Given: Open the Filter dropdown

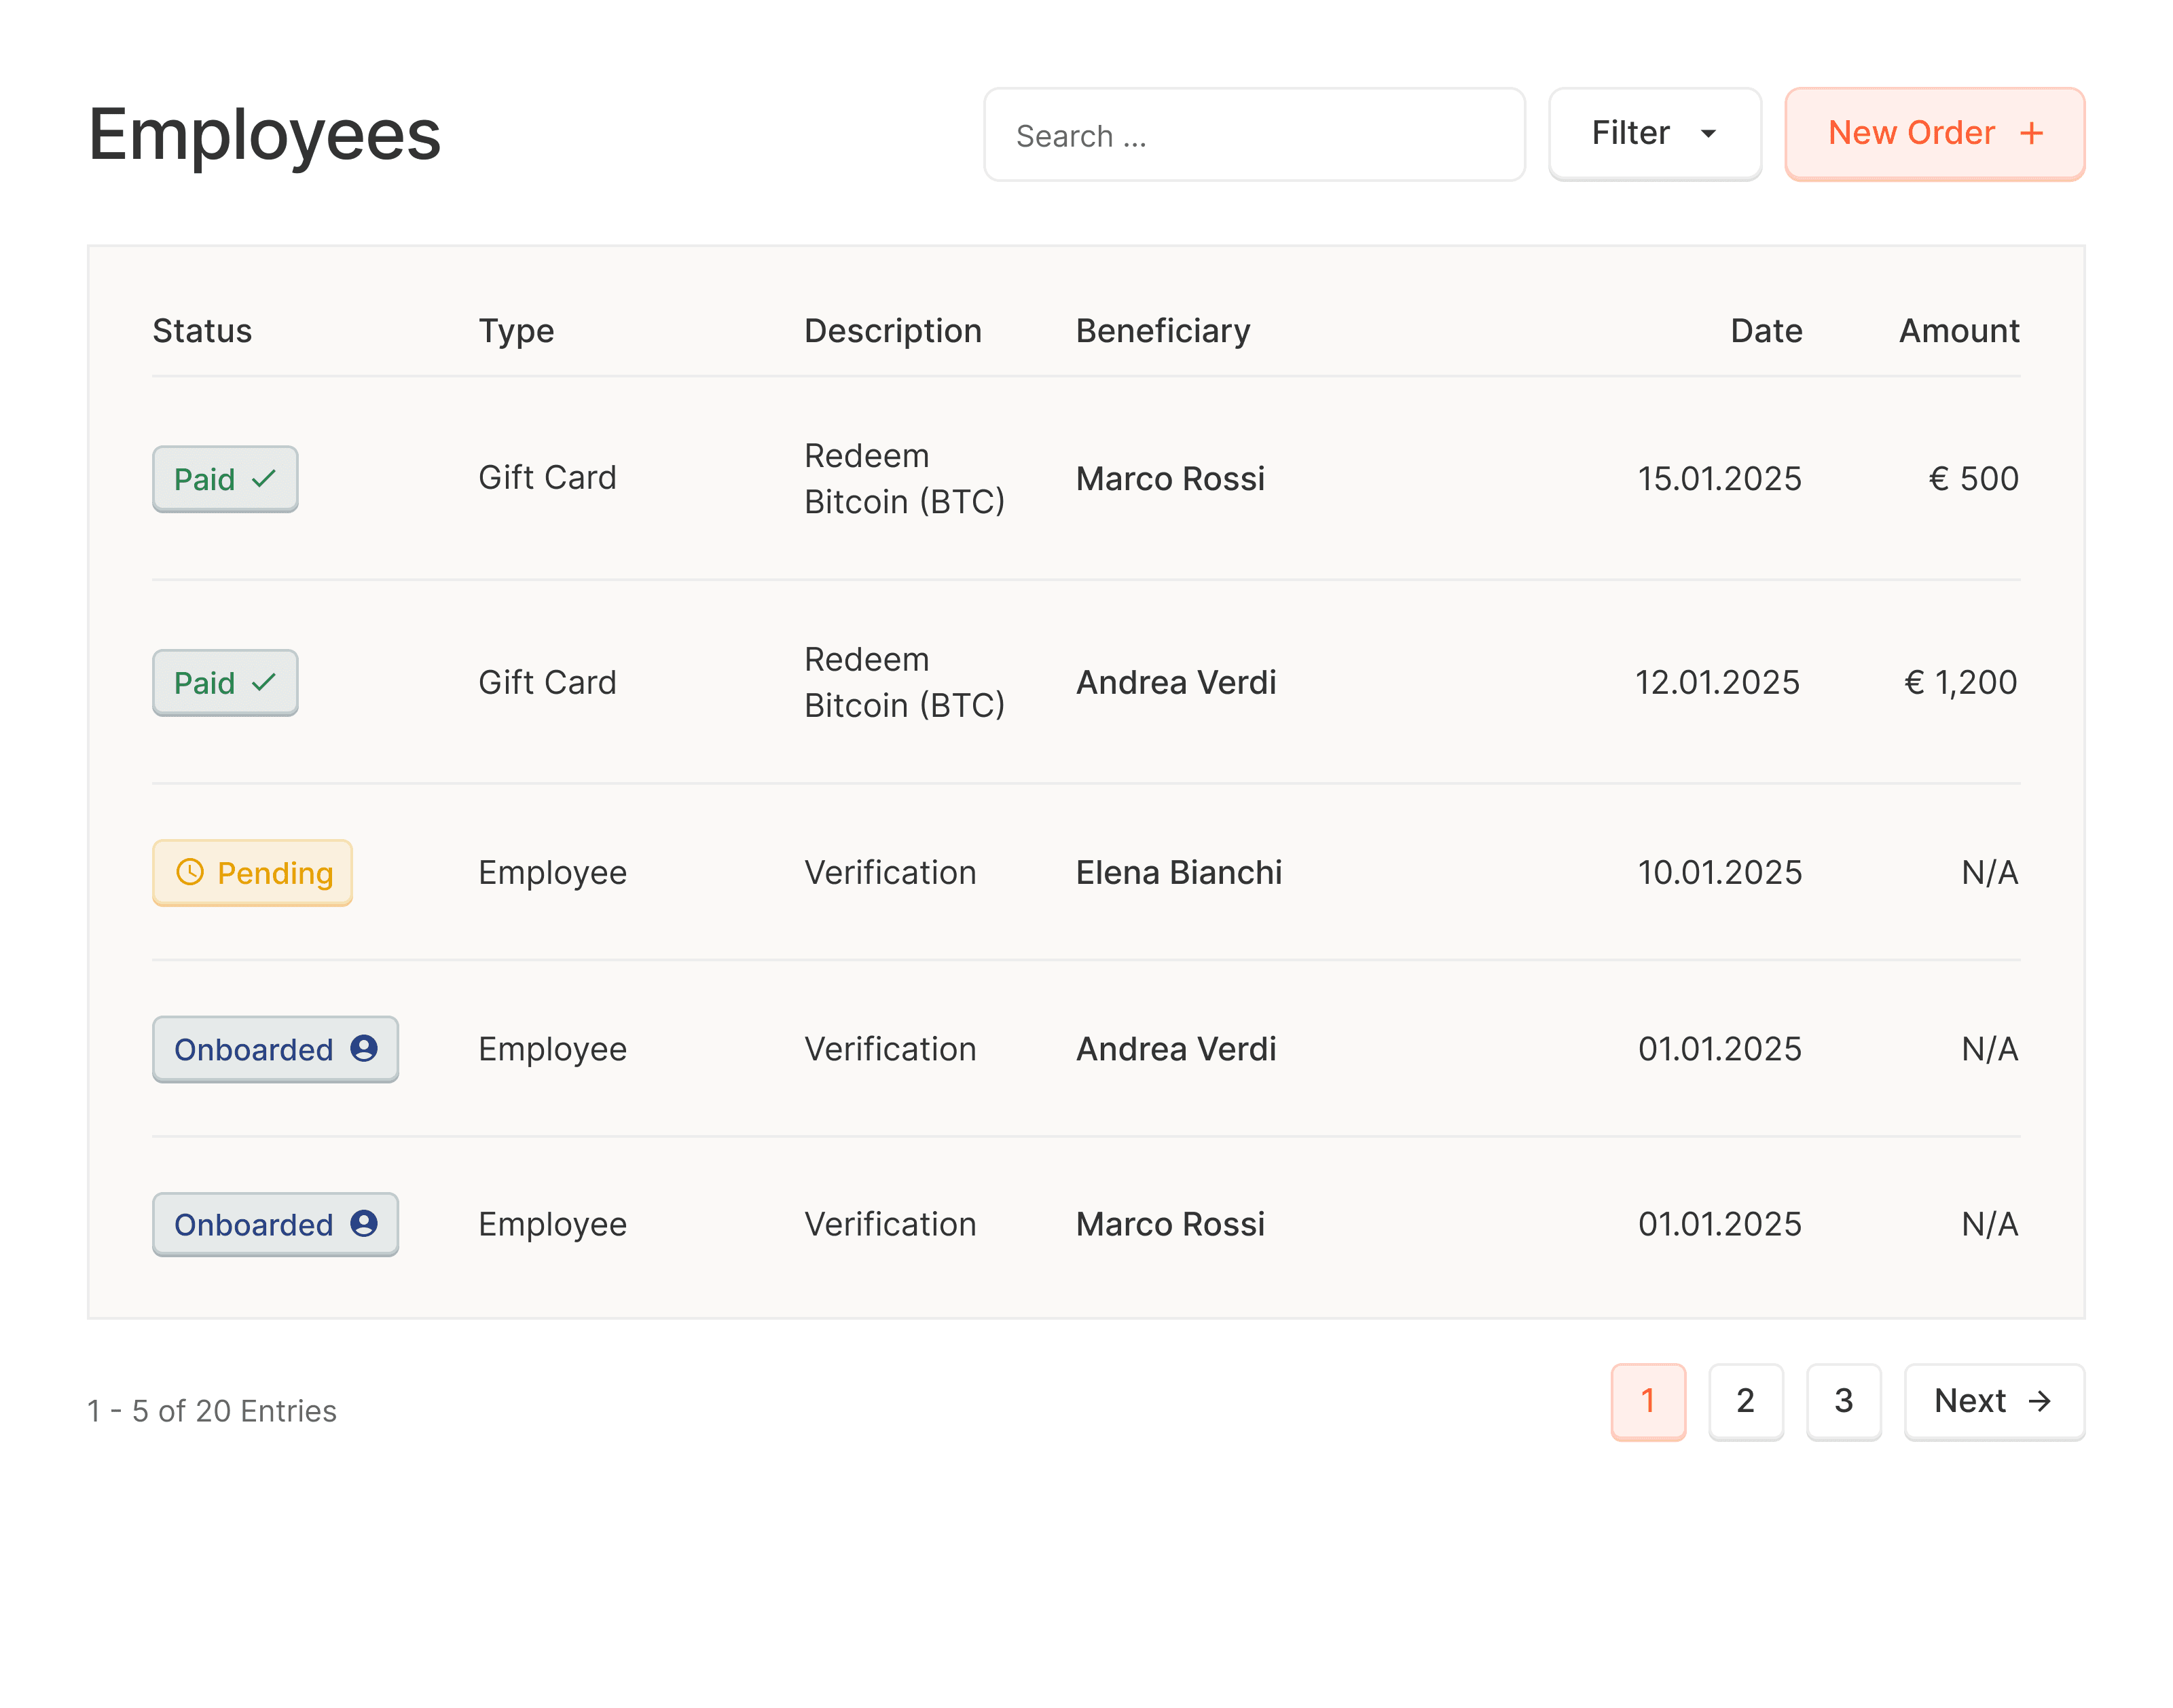Looking at the screenshot, I should tap(1655, 134).
